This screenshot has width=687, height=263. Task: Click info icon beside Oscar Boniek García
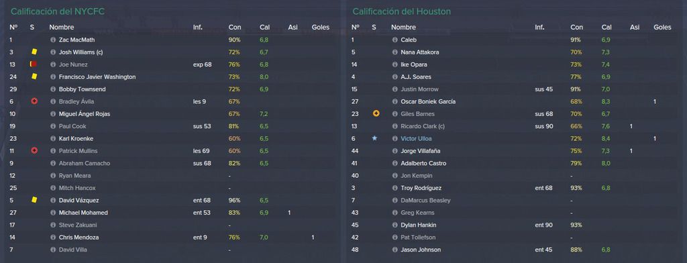click(x=394, y=102)
